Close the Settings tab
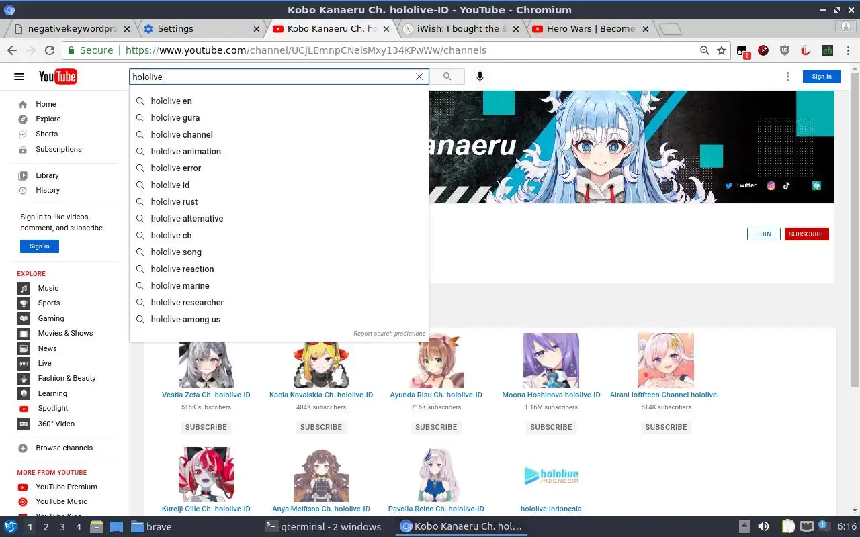The image size is (860, 537). coord(256,29)
